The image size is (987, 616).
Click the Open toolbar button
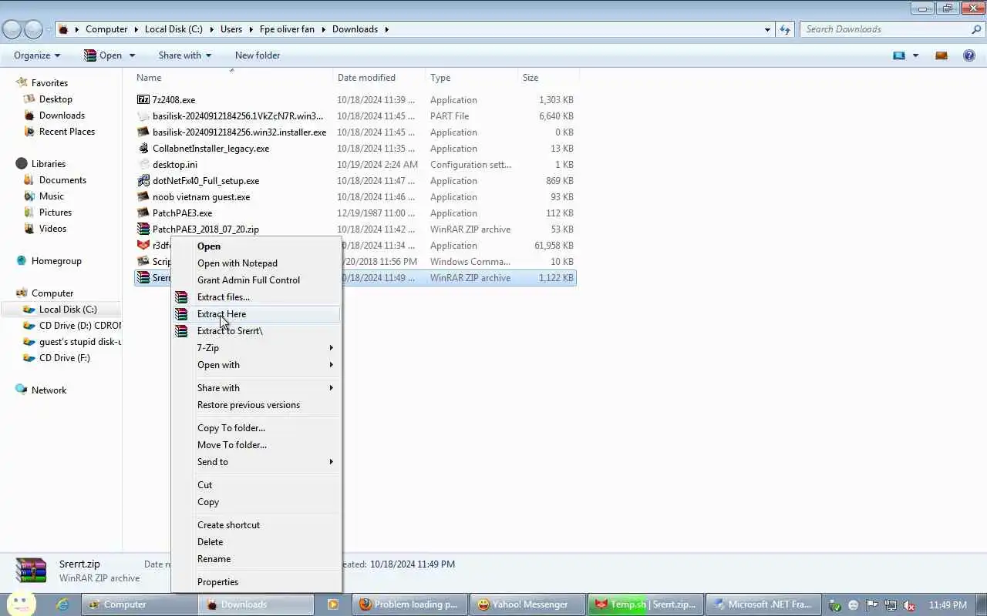click(x=103, y=55)
